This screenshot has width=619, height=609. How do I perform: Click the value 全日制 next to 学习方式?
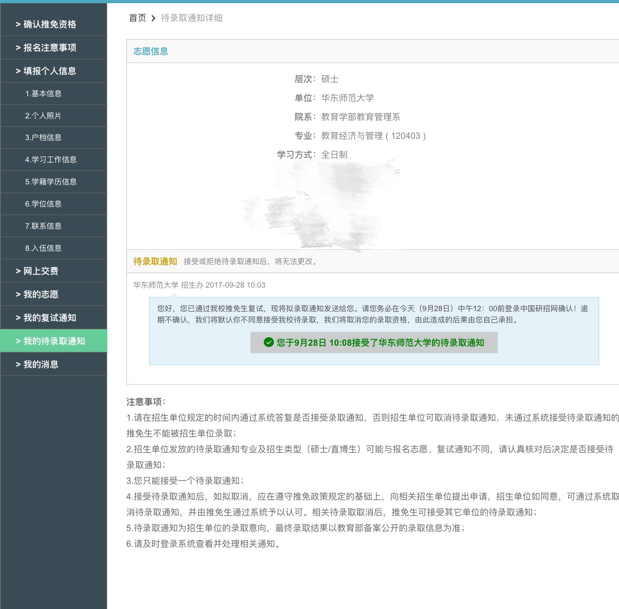pyautogui.click(x=334, y=155)
